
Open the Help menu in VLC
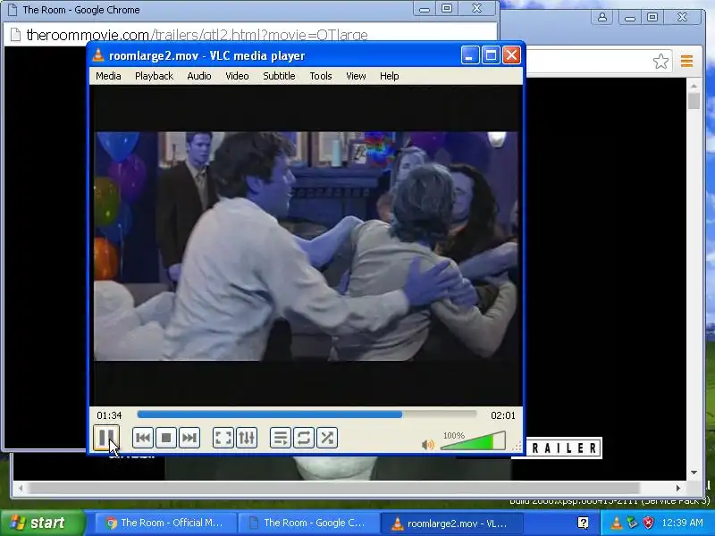click(390, 76)
